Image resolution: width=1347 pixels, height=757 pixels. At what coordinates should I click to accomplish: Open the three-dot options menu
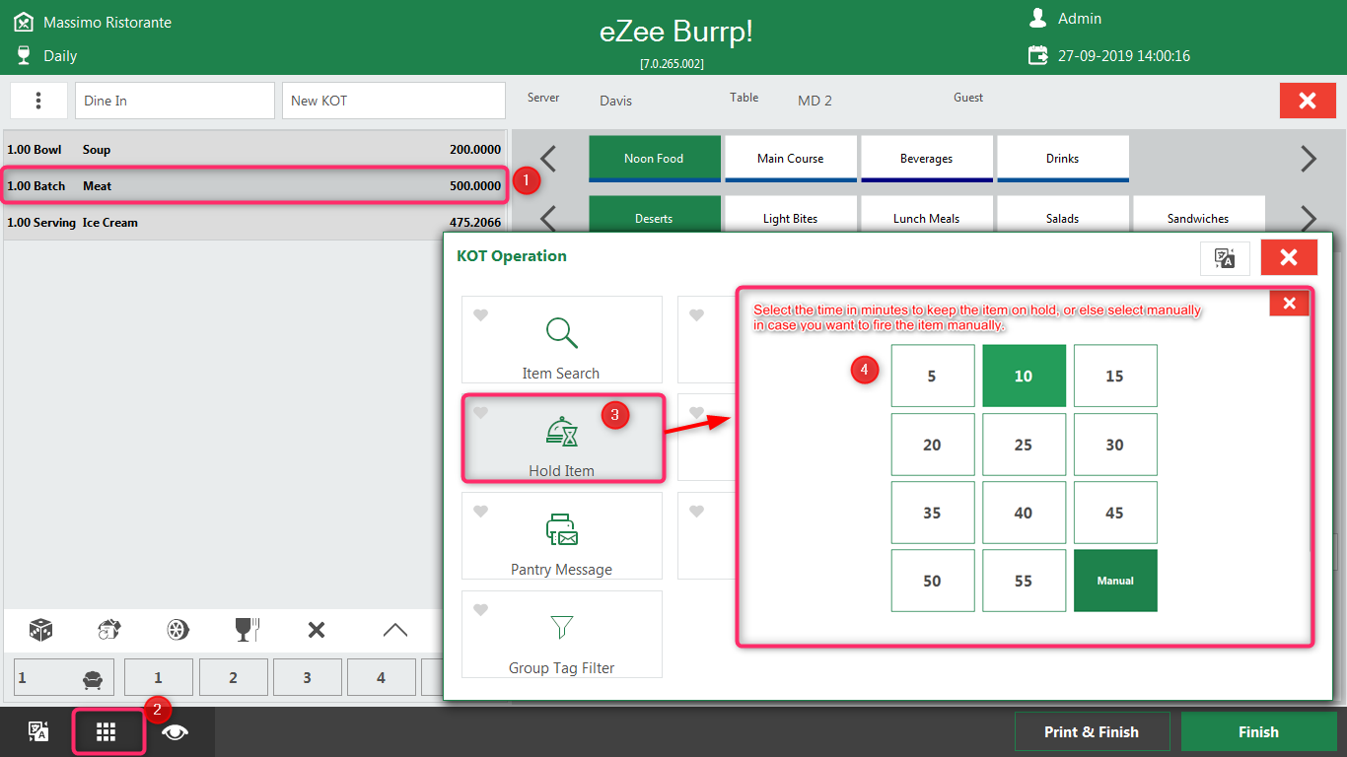38,101
